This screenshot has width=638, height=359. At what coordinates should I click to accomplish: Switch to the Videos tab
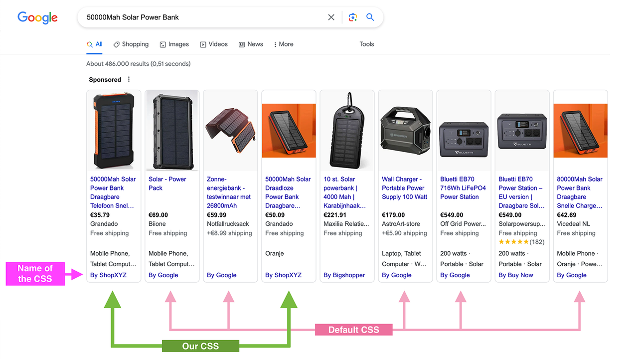click(214, 44)
